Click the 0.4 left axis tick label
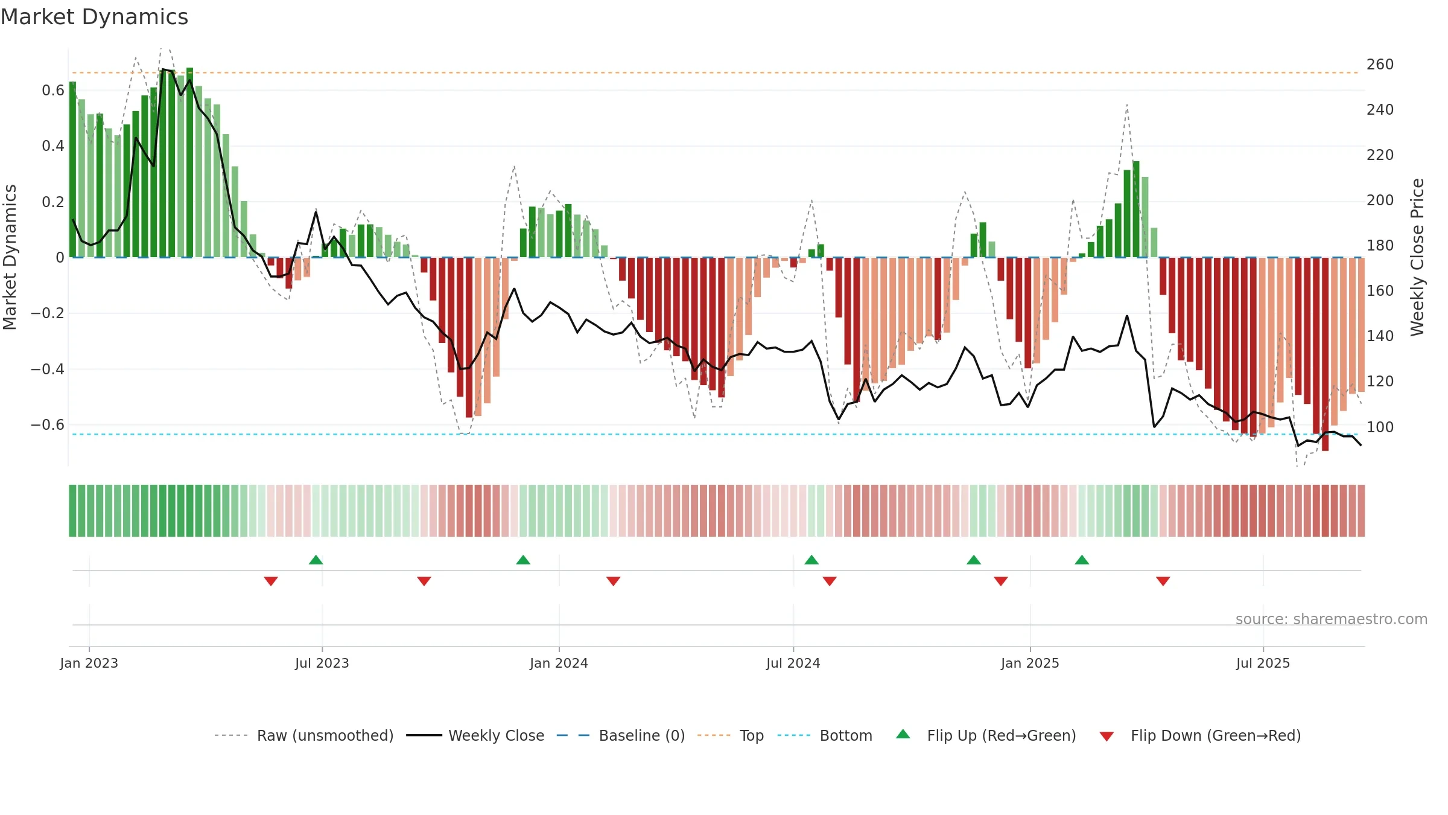The width and height of the screenshot is (1448, 815). [53, 146]
